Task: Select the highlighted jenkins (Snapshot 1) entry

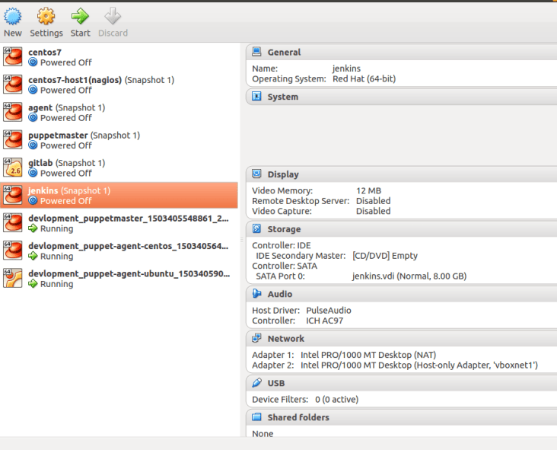Action: click(119, 195)
